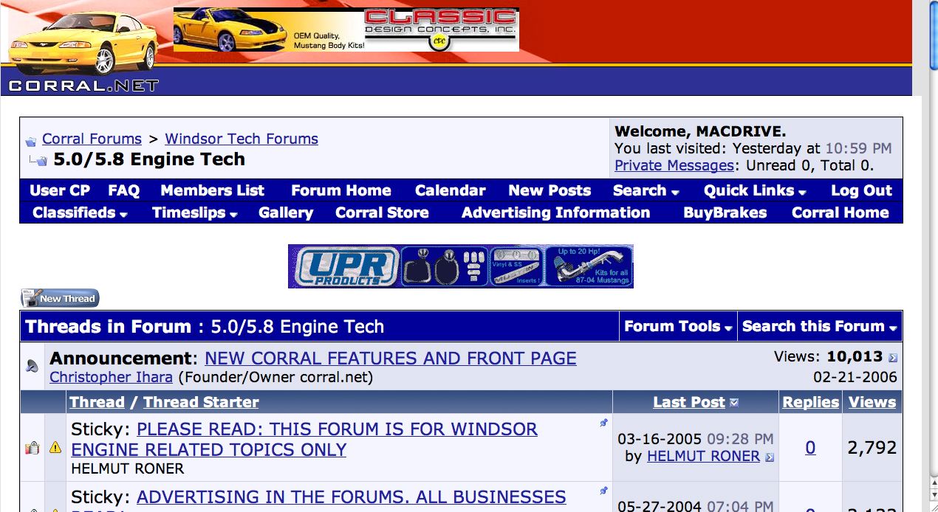This screenshot has width=938, height=512.
Task: Open the Members List
Action: (x=212, y=190)
